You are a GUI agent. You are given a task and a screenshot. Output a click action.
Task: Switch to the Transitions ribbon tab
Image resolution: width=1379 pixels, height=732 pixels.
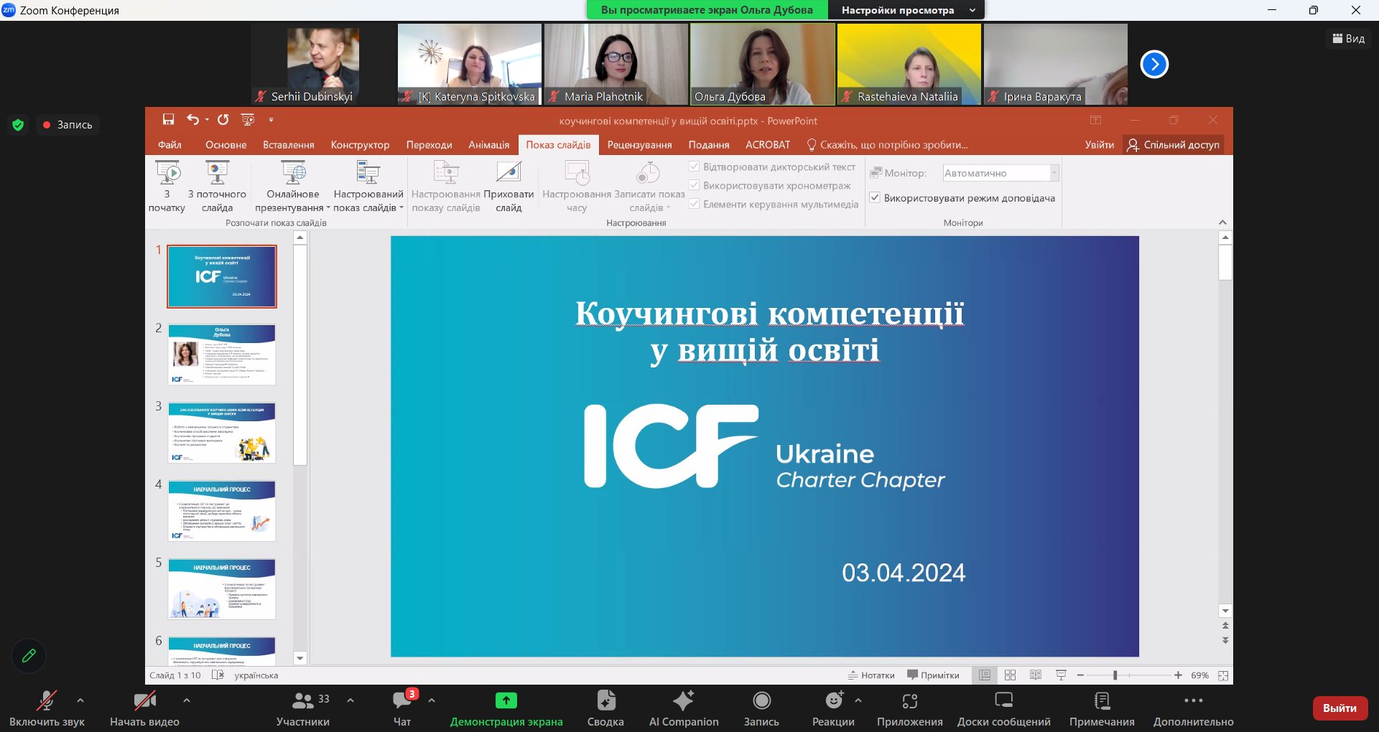(430, 145)
